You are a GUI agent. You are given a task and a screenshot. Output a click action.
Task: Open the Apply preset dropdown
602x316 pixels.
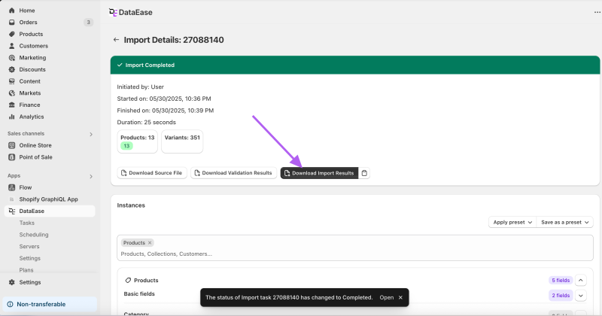pyautogui.click(x=512, y=222)
